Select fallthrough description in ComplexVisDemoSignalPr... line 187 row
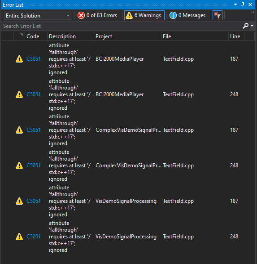 click(x=70, y=130)
